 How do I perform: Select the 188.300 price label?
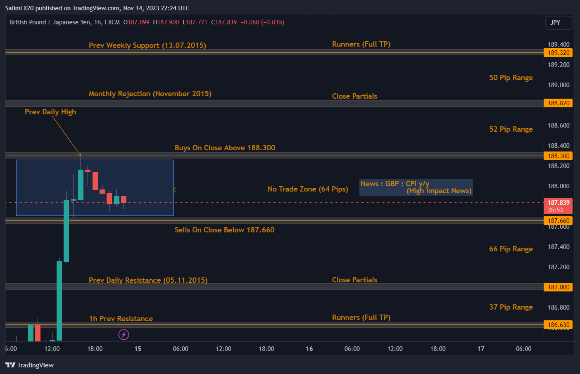(559, 156)
